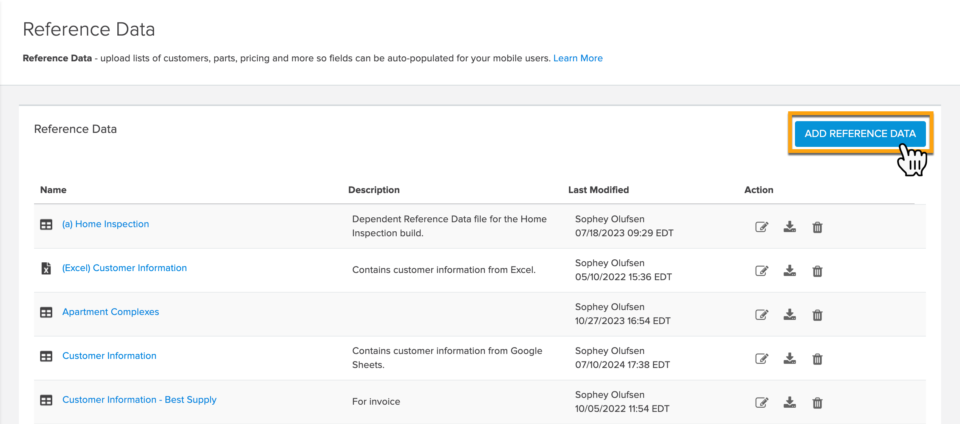Edit the Customer Information Google Sheets entry
The width and height of the screenshot is (960, 424).
762,359
